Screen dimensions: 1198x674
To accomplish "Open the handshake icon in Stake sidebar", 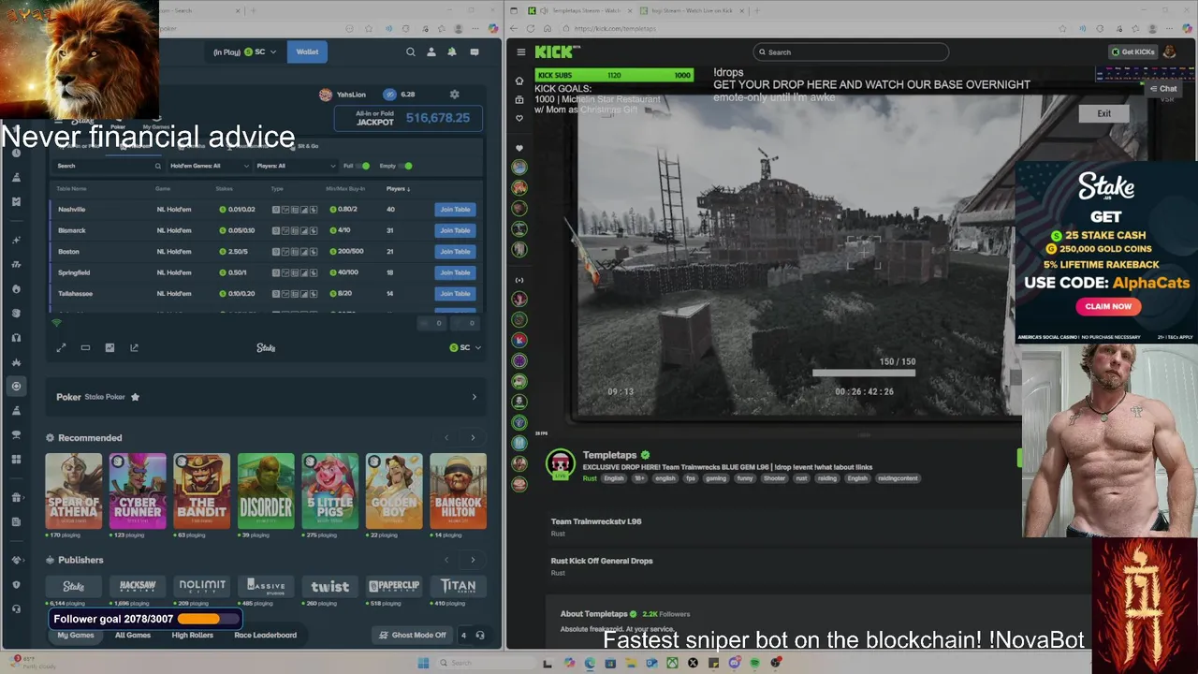I will (16, 560).
